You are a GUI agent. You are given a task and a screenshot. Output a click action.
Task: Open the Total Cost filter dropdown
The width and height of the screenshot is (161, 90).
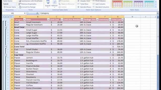[123, 19]
